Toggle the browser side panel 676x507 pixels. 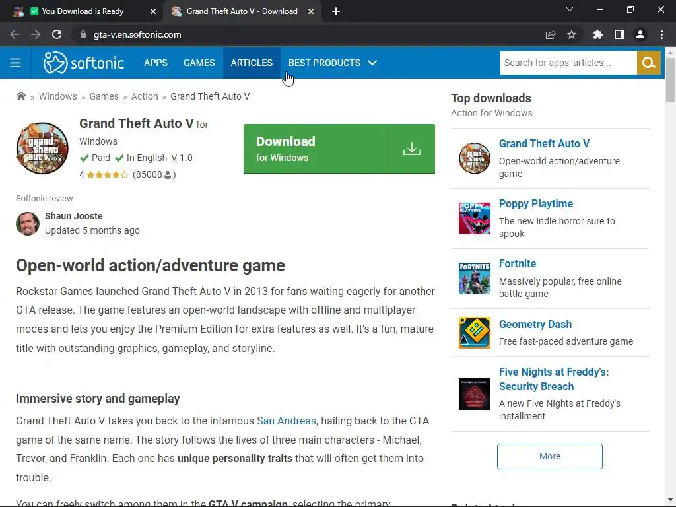[x=619, y=34]
